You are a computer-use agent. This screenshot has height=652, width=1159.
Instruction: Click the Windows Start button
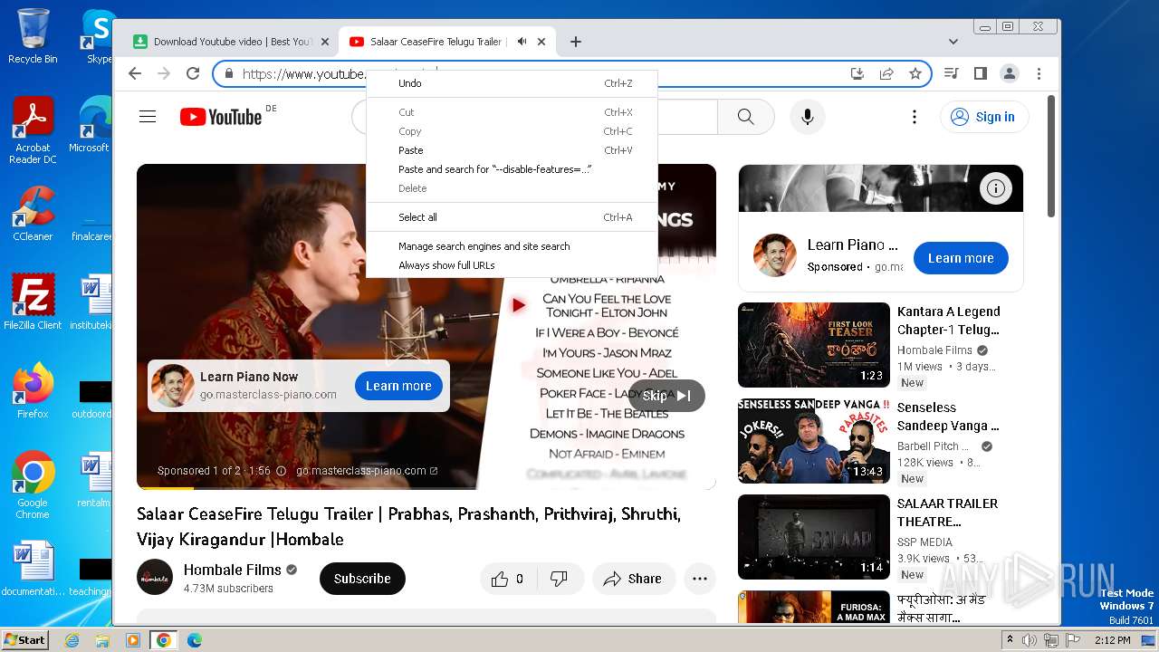point(24,639)
